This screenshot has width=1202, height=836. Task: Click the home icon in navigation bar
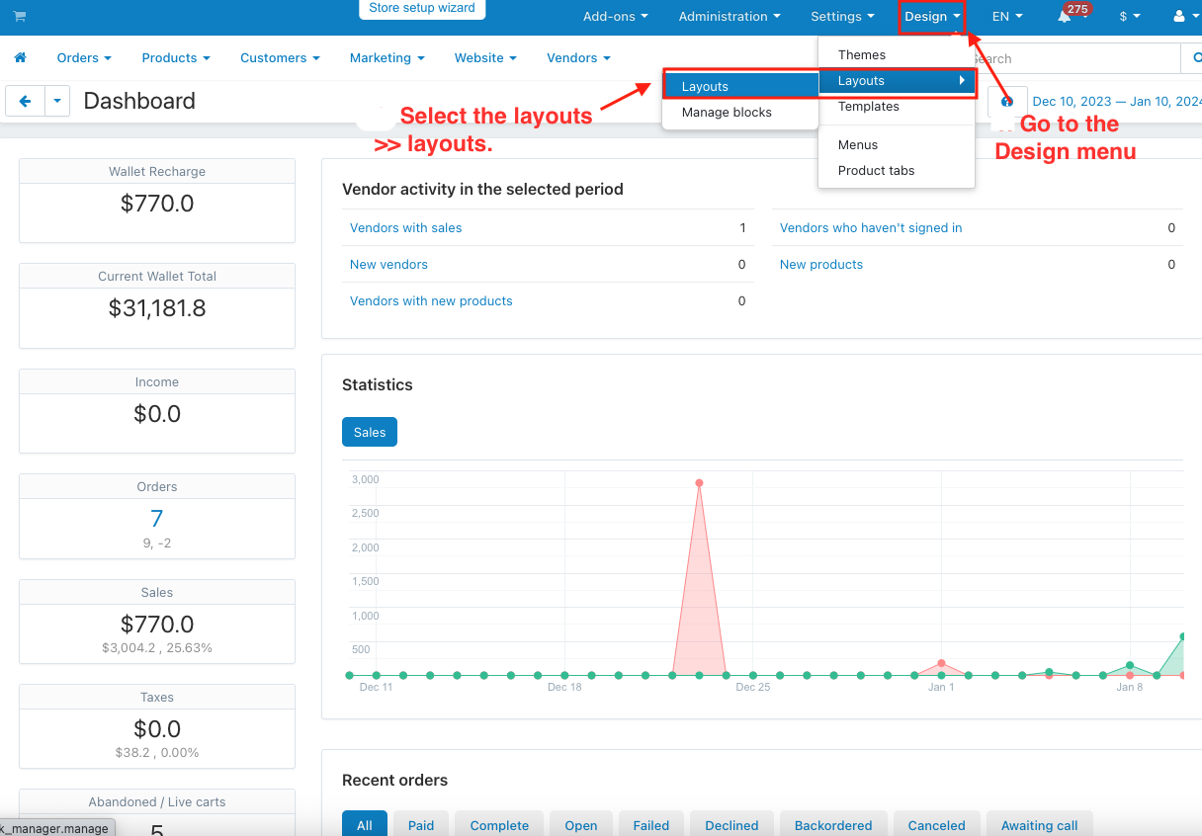pos(20,58)
